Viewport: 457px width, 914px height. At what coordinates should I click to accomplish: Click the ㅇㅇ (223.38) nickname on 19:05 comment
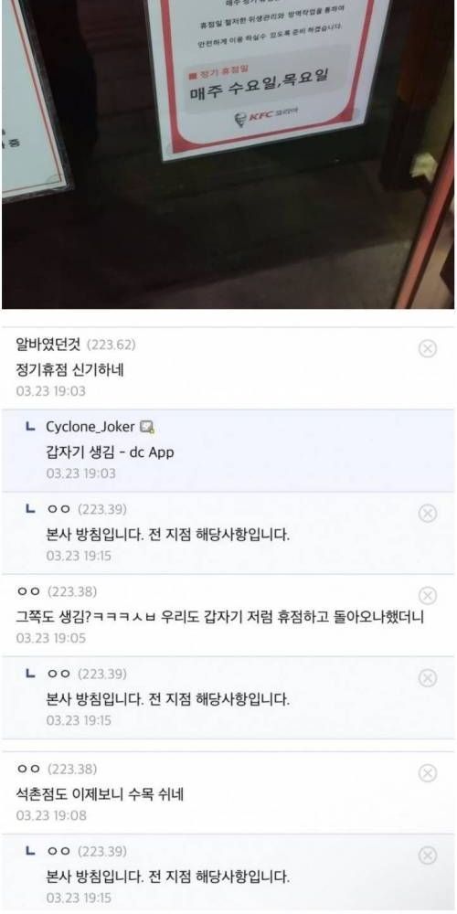click(x=57, y=591)
